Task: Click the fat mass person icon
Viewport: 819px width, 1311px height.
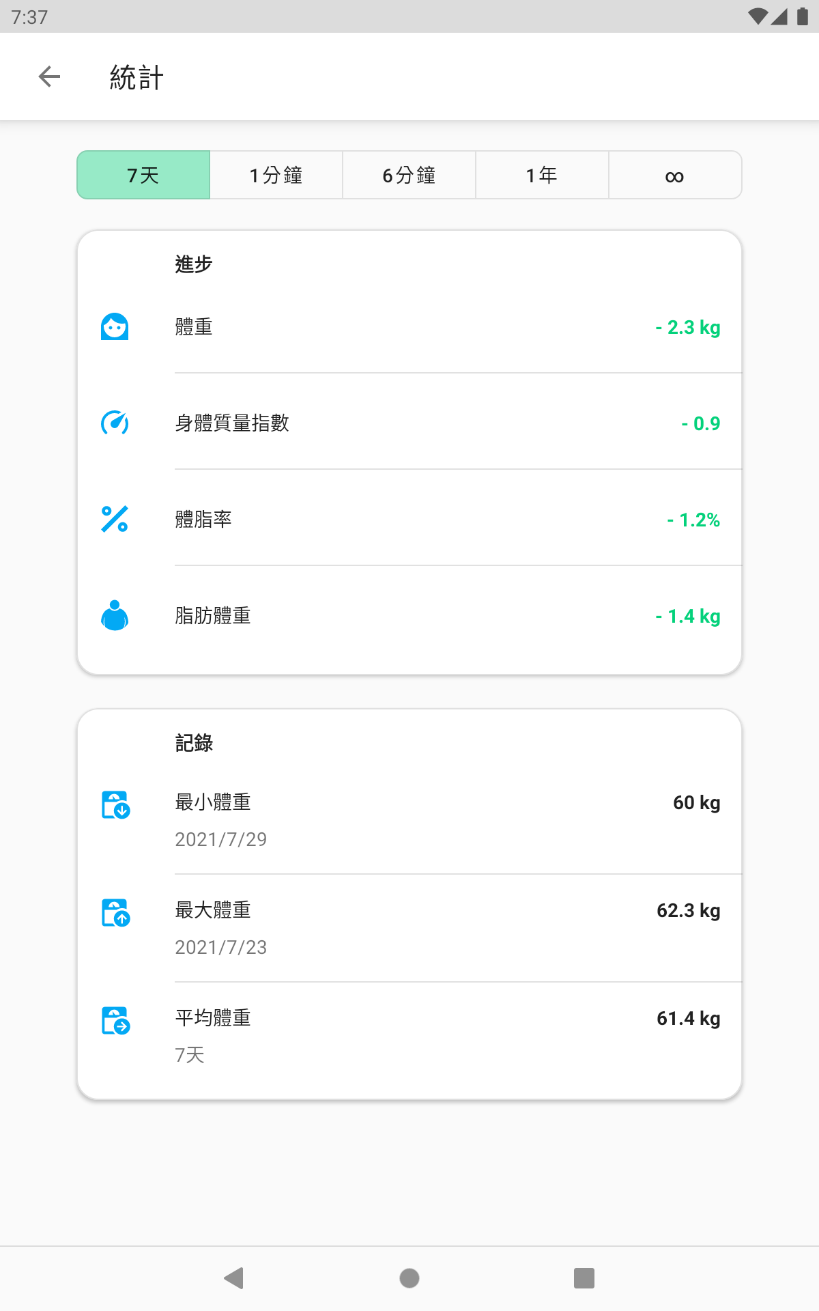Action: [x=115, y=615]
